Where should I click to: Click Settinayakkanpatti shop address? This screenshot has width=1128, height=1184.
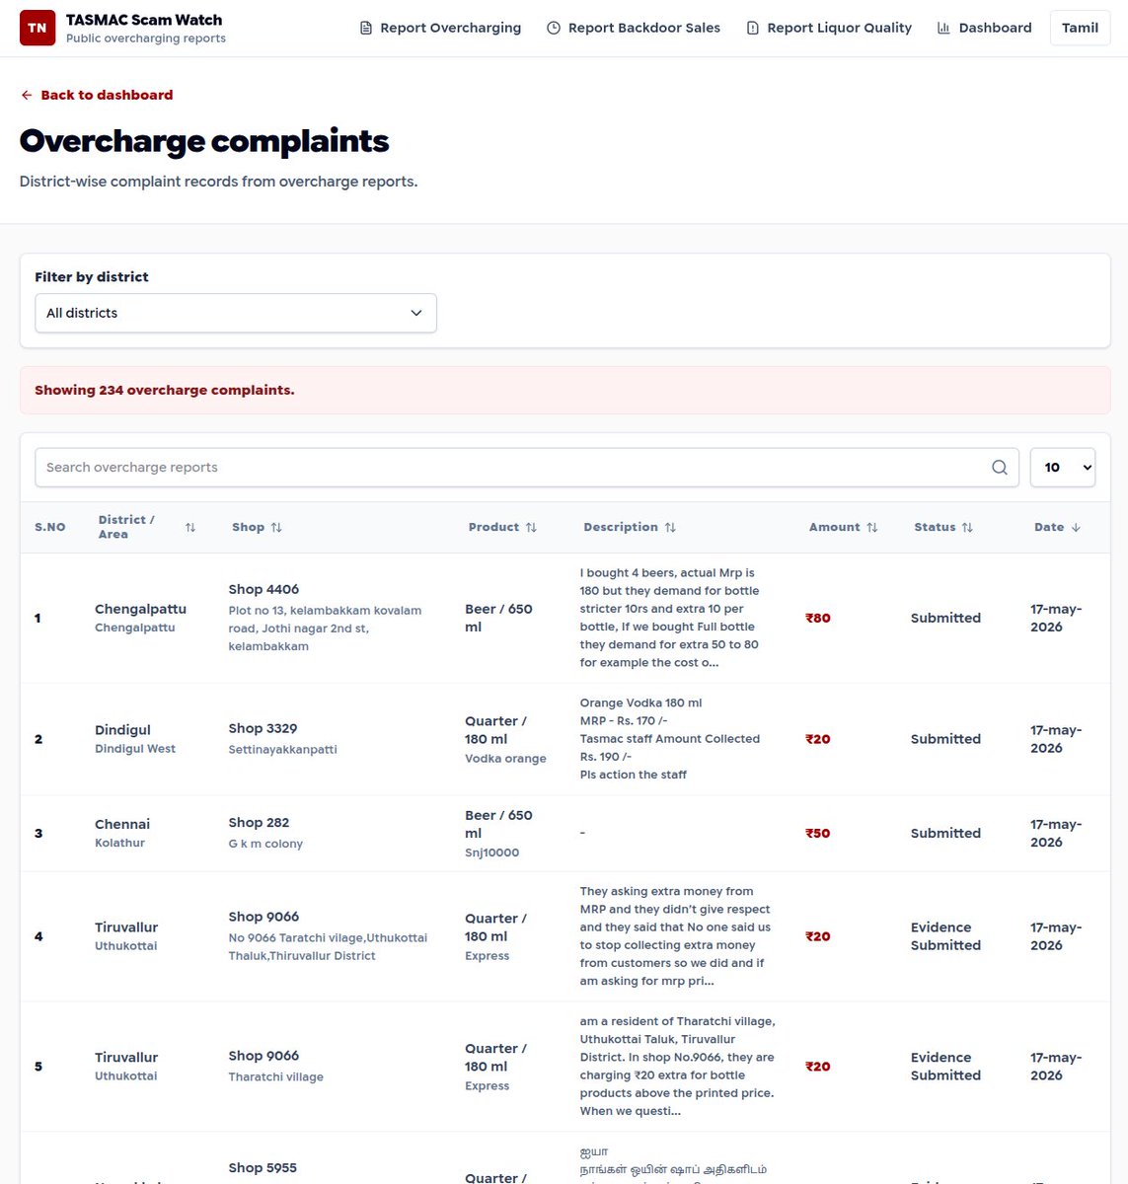[x=282, y=750]
